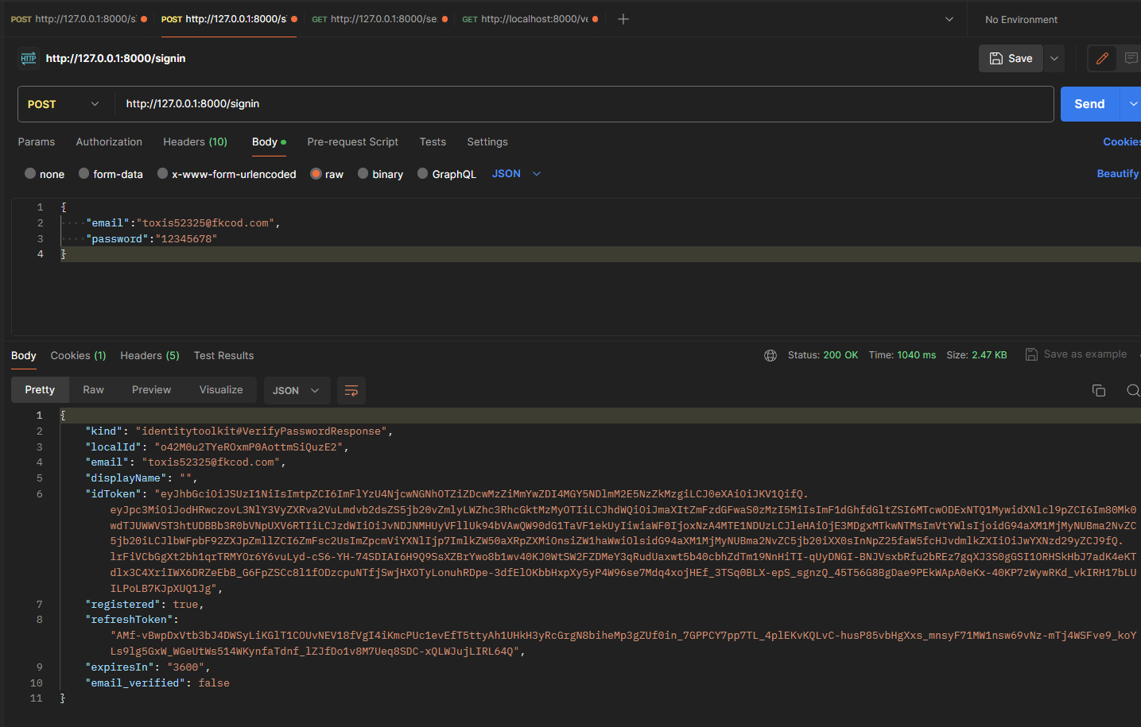Select the Preview response view
Image resolution: width=1141 pixels, height=727 pixels.
tap(151, 390)
